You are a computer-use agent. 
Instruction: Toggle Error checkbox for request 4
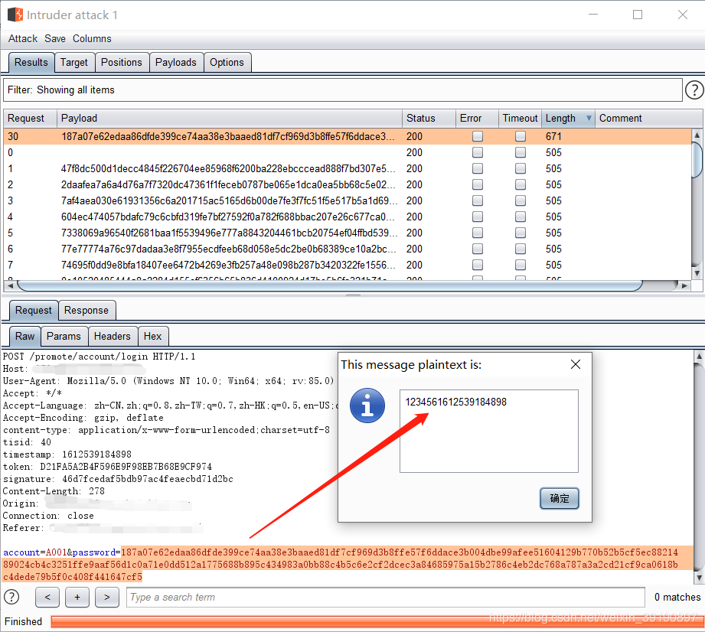[x=478, y=217]
